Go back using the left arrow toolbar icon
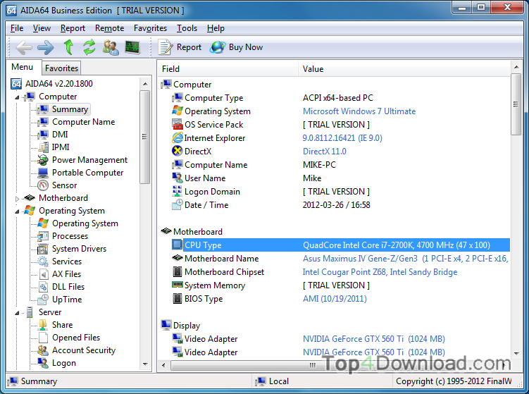Image resolution: width=529 pixels, height=394 pixels. 24,47
